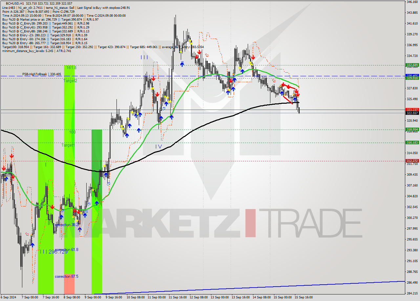The height and width of the screenshot is (301, 420).
Task: Click the 'Target1' label on green bar
Action: click(68, 145)
